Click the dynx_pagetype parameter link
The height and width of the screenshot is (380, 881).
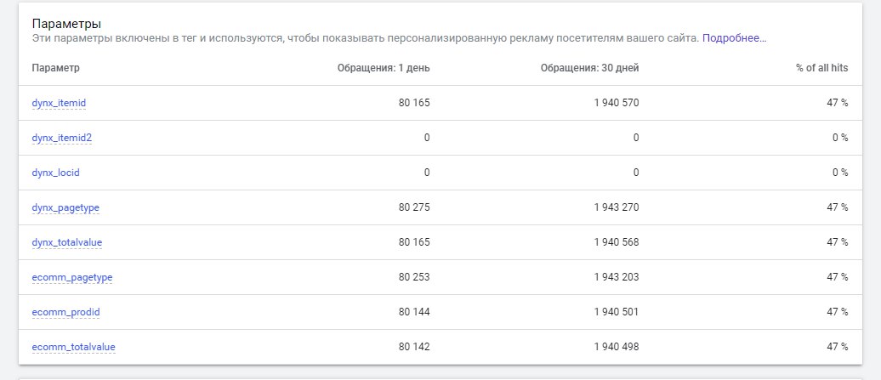tap(65, 207)
